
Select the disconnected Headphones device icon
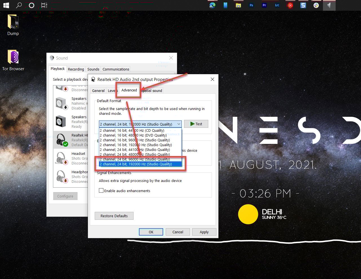[61, 177]
